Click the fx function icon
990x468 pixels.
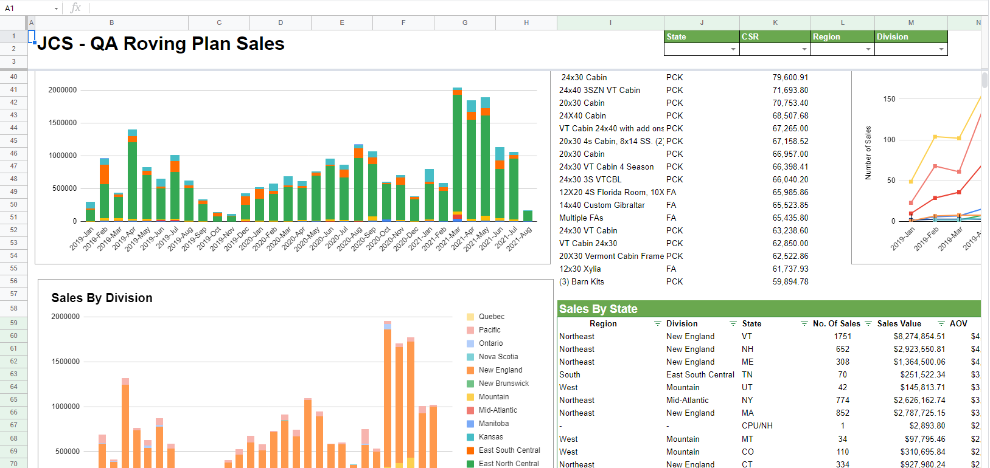pos(75,8)
